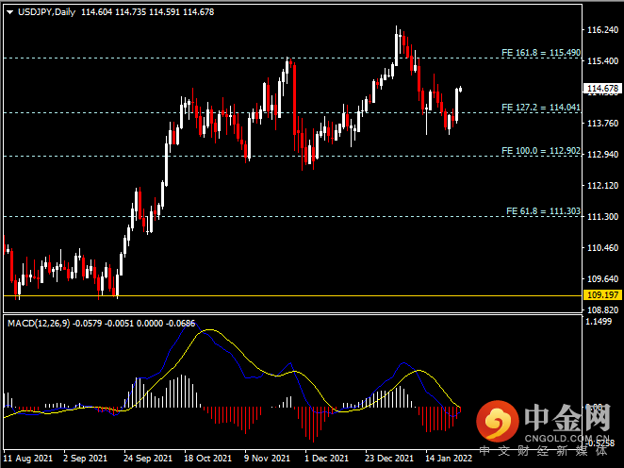This screenshot has height=468, width=624.
Task: Open the chart dropdown triangle beside USDJPY
Action: (10, 12)
